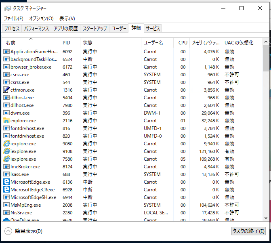Image resolution: width=271 pixels, height=243 pixels.
Task: Click the MicrosoftEdge.exe process icon
Action: [6, 182]
